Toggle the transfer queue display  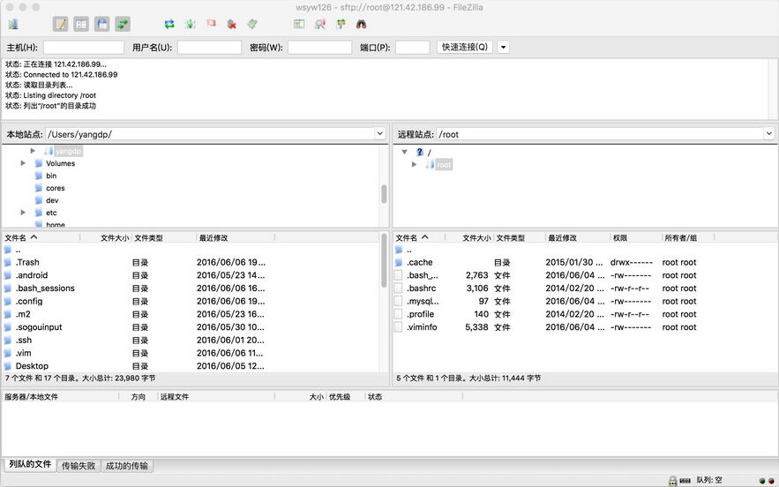123,24
